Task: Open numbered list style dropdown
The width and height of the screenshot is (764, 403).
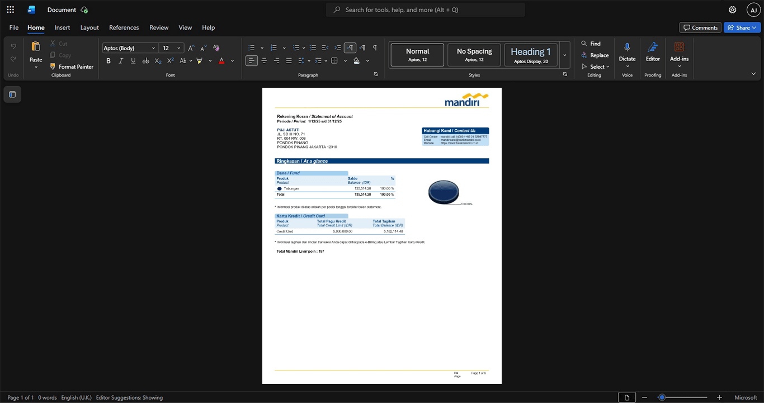Action: (x=284, y=48)
